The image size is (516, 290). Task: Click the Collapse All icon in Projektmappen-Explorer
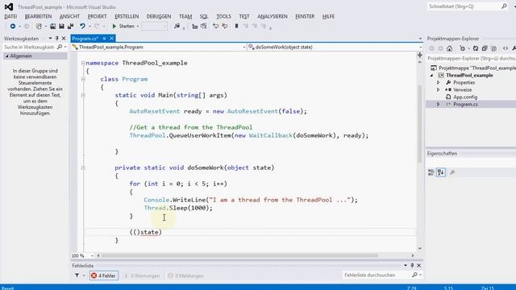(x=485, y=48)
